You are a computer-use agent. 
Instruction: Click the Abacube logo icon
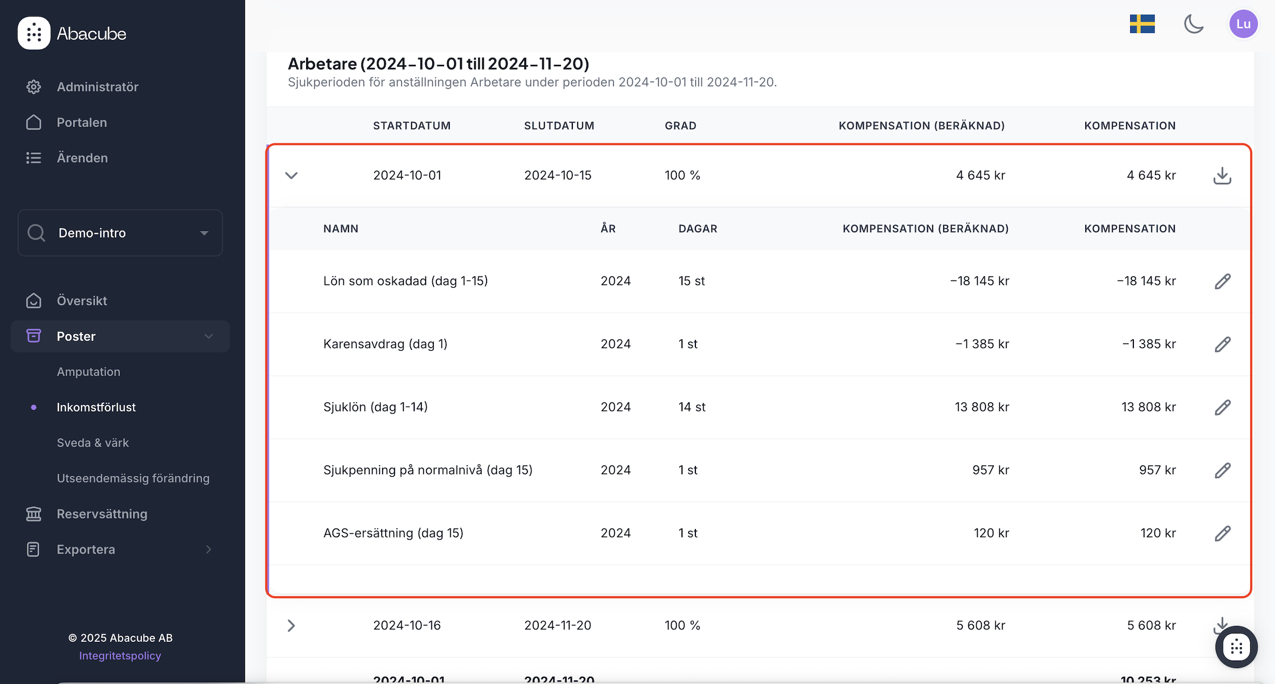pyautogui.click(x=34, y=33)
